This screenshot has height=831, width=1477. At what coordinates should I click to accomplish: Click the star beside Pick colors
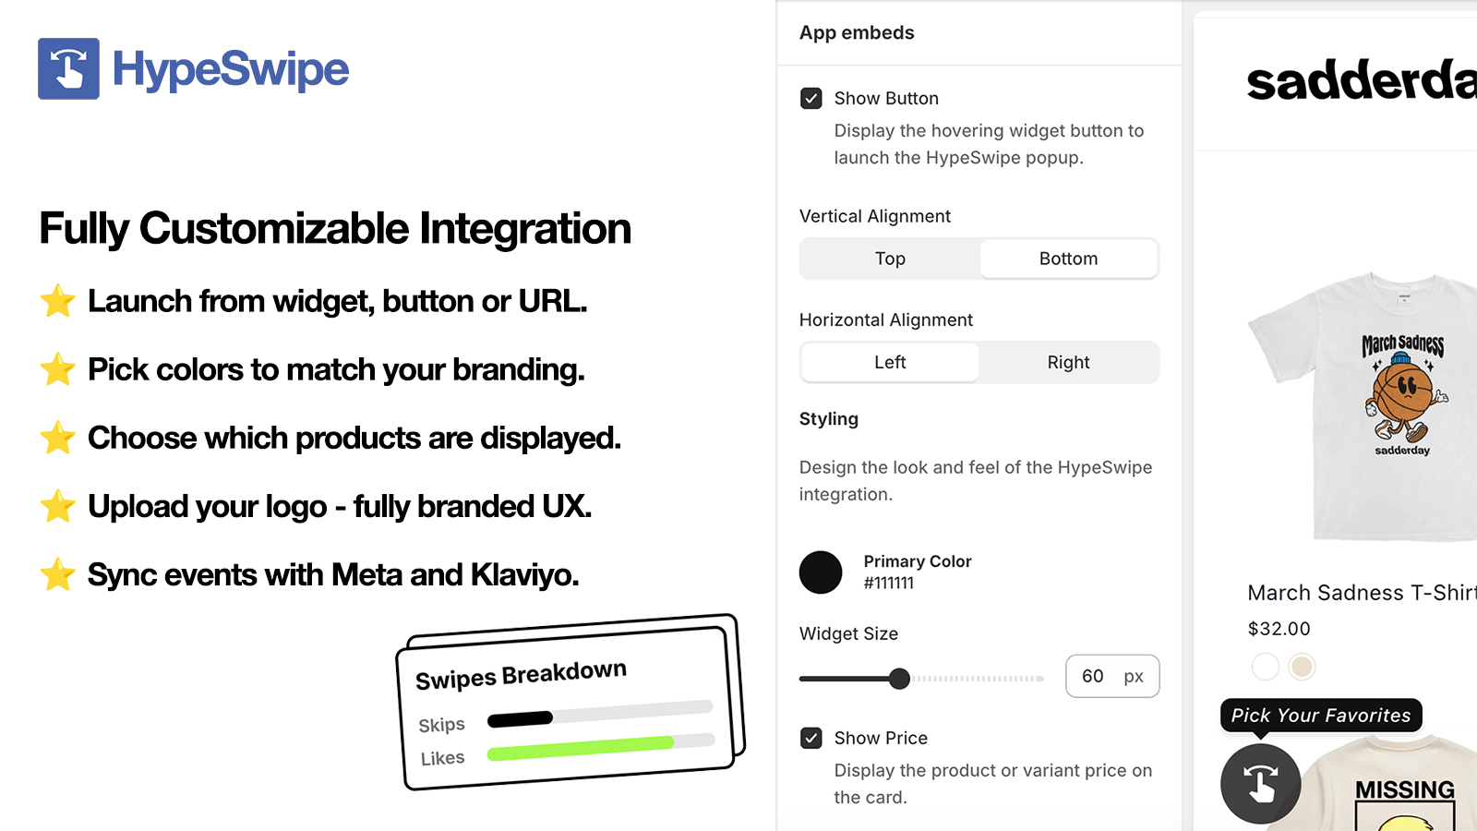click(57, 369)
